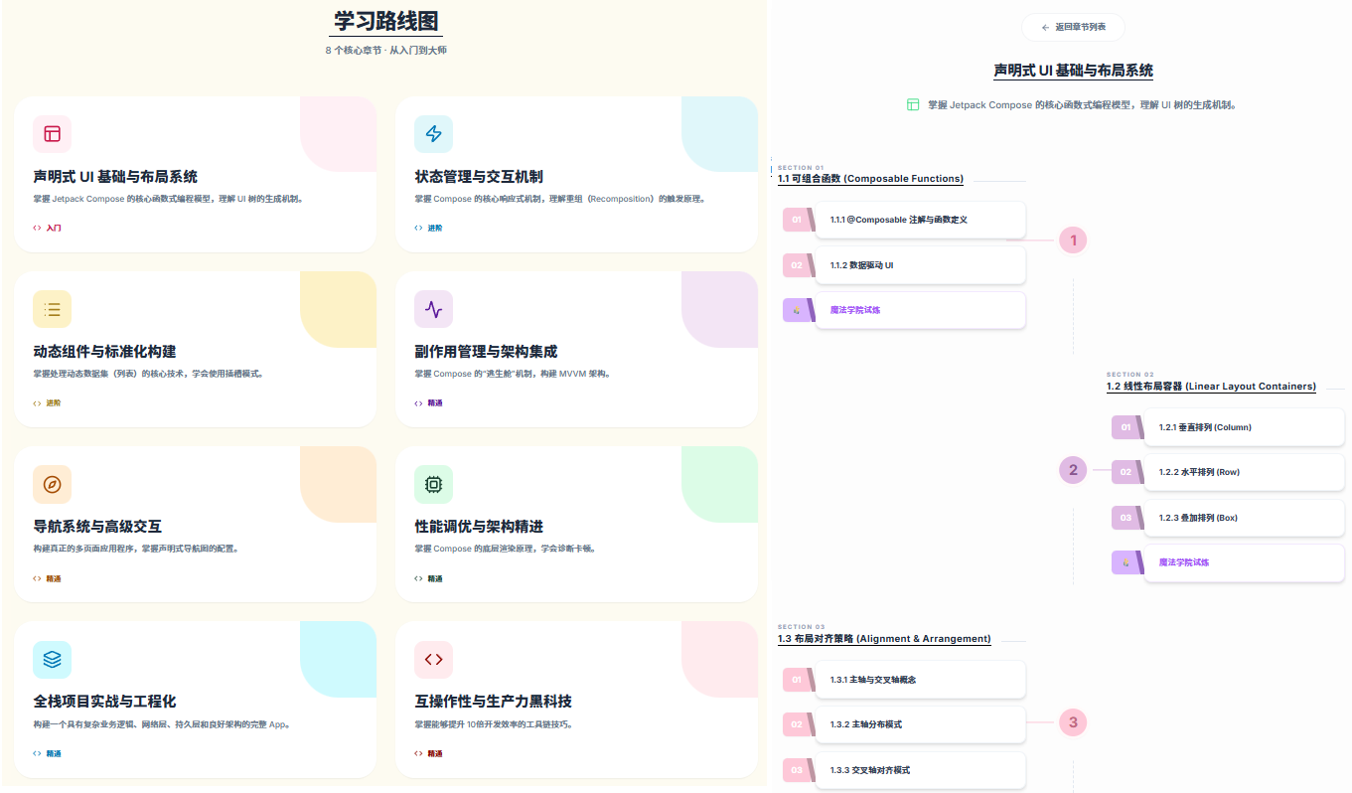Screen dimensions: 1352x793
Task: Click the compass icon on 导航系统与高级交互 card
Action: tap(52, 484)
